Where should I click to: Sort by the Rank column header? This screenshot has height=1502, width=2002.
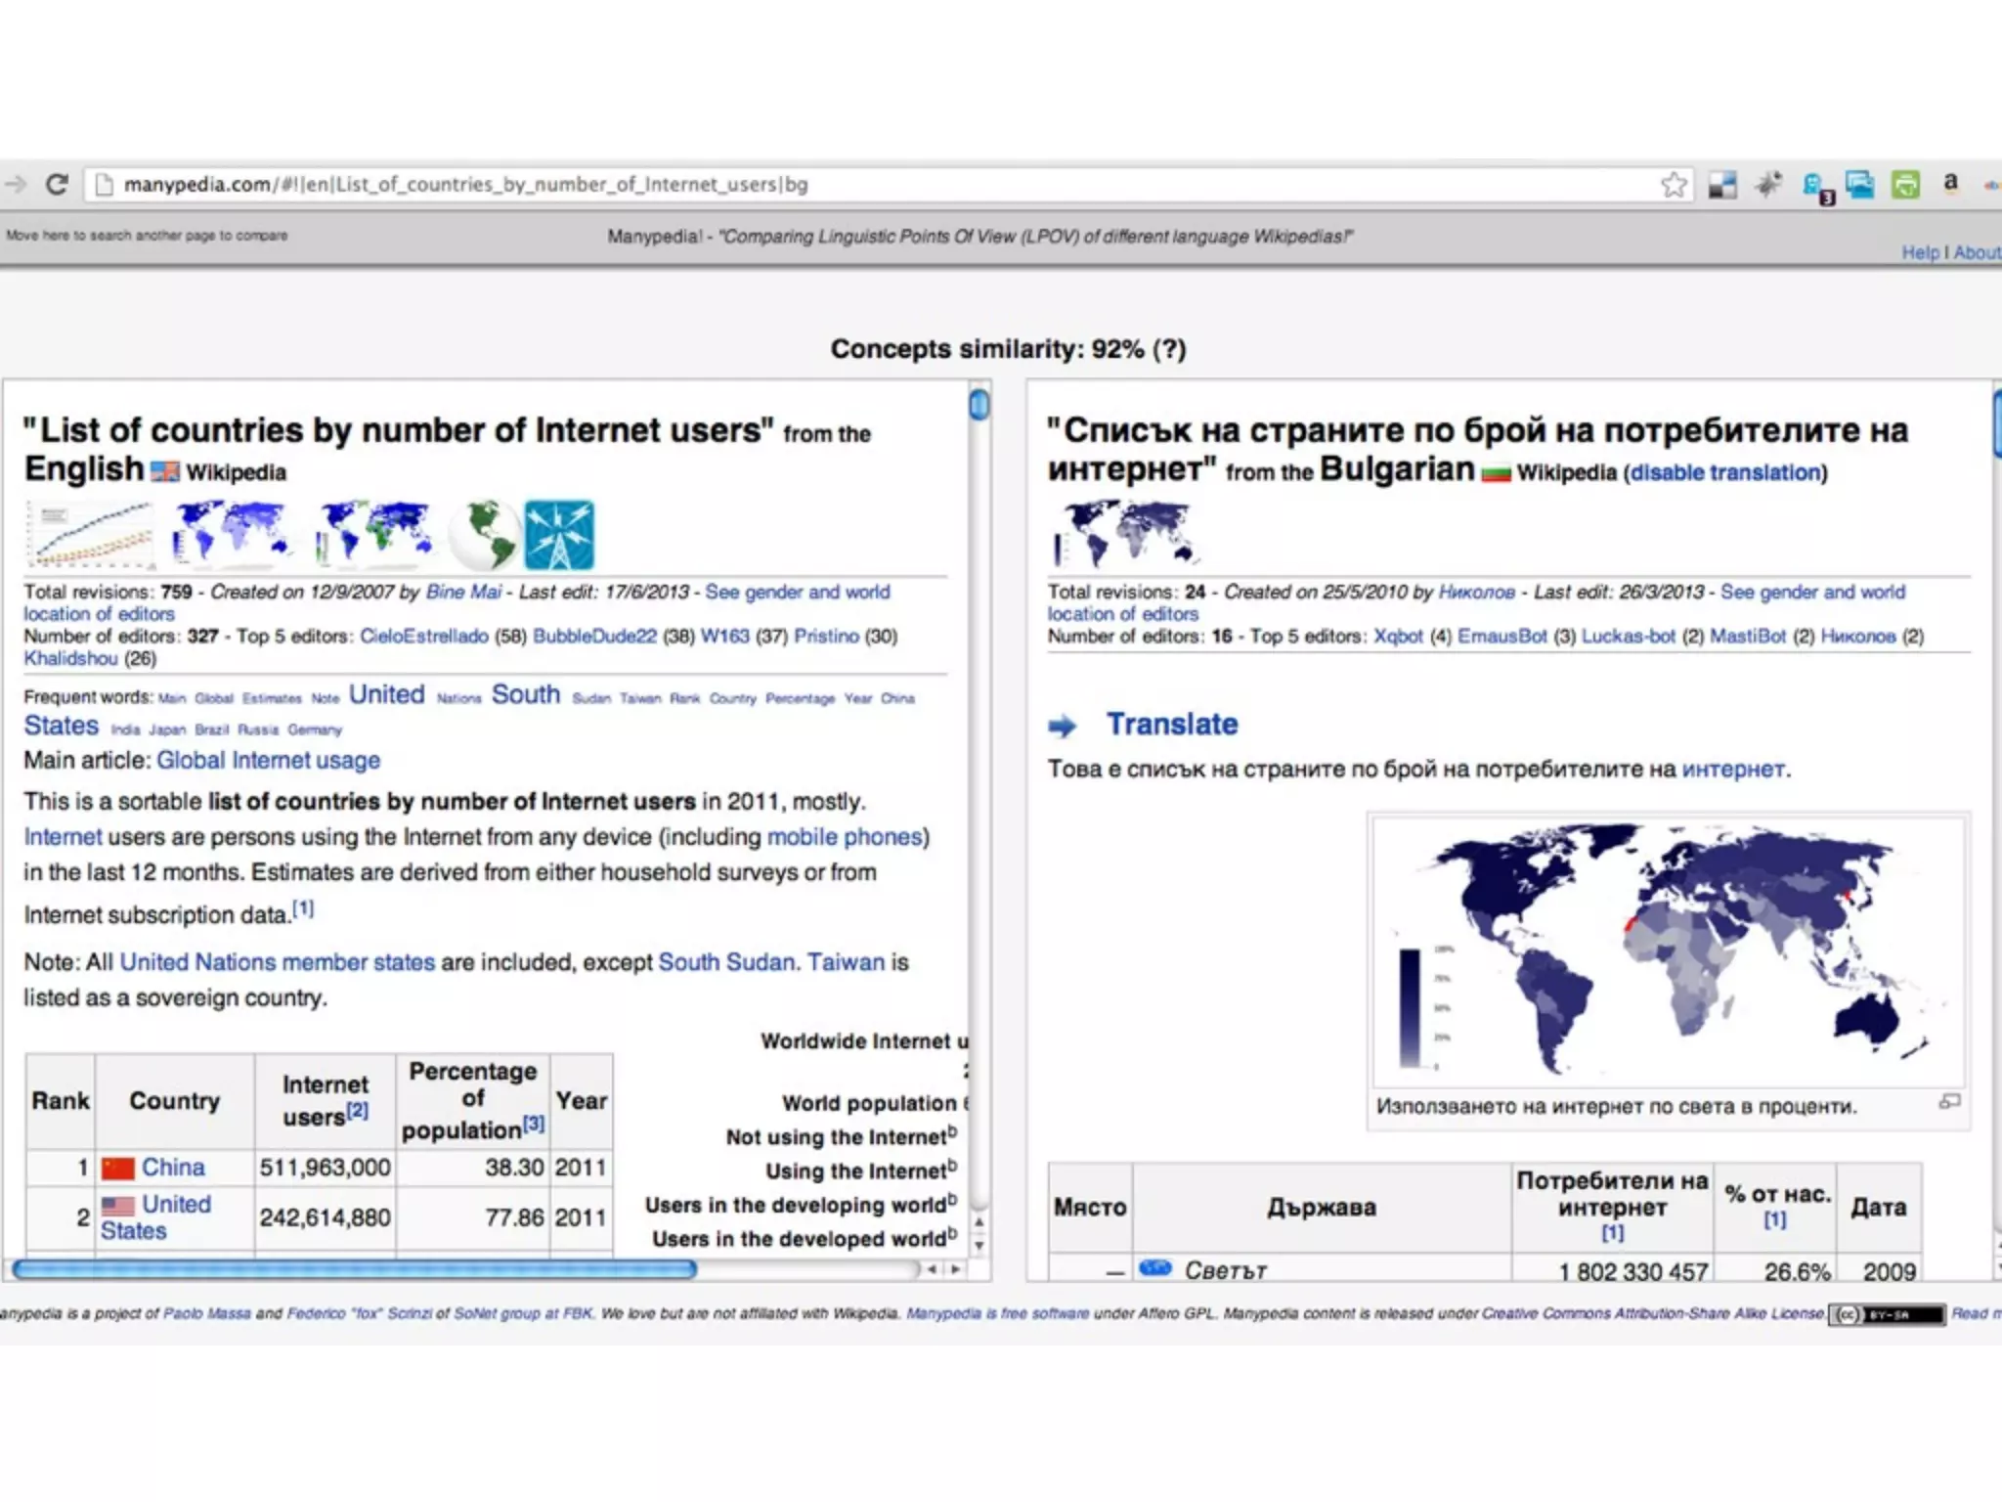(x=60, y=1100)
